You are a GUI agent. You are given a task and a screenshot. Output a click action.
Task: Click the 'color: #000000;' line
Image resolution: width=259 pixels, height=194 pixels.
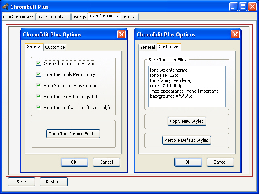point(166,86)
